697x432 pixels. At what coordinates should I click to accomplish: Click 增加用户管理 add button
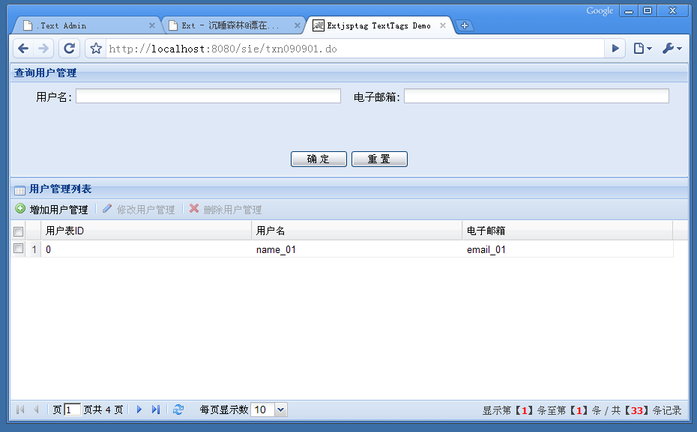tap(52, 209)
